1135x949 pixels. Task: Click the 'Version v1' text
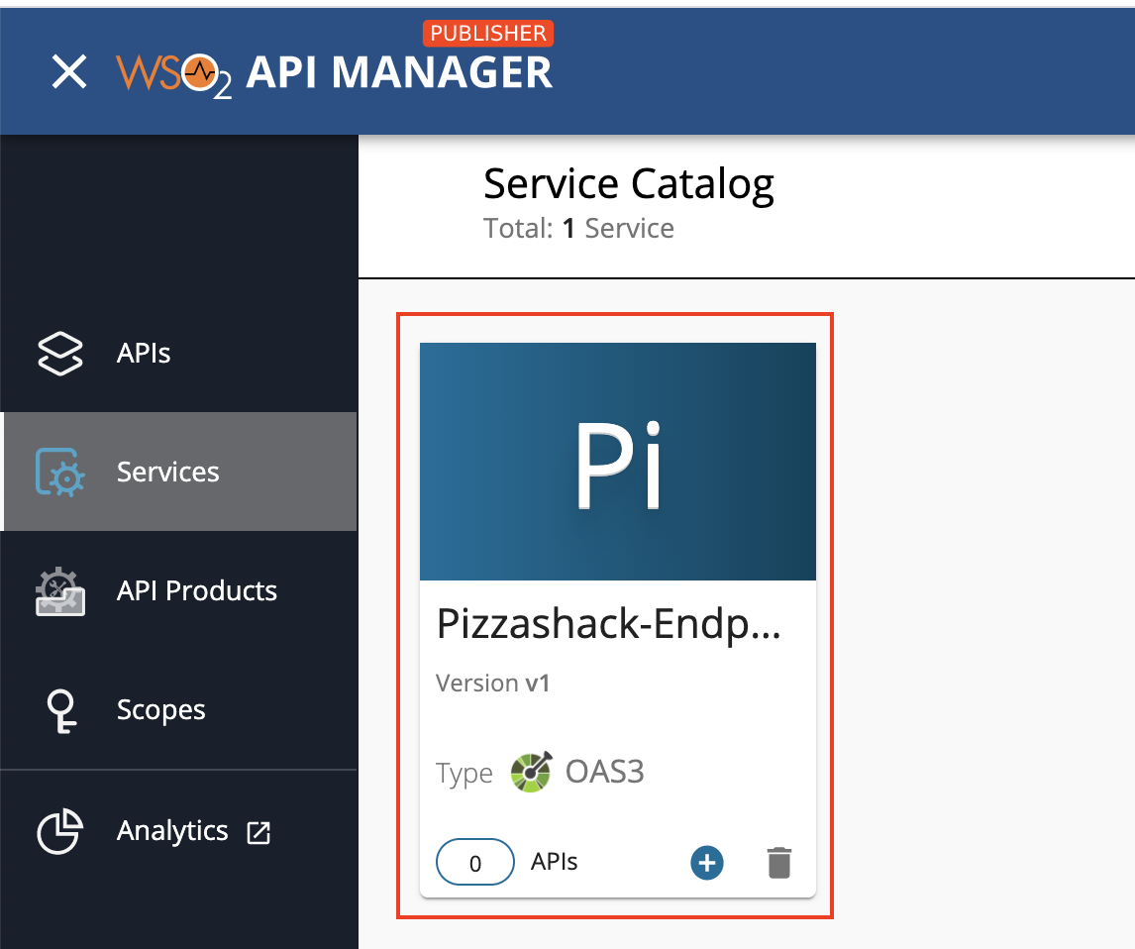click(x=492, y=683)
